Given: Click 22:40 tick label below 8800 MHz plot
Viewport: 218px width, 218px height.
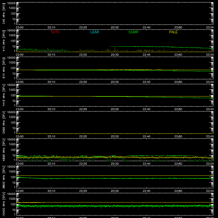Looking at the screenshot, I should pos(146,191).
